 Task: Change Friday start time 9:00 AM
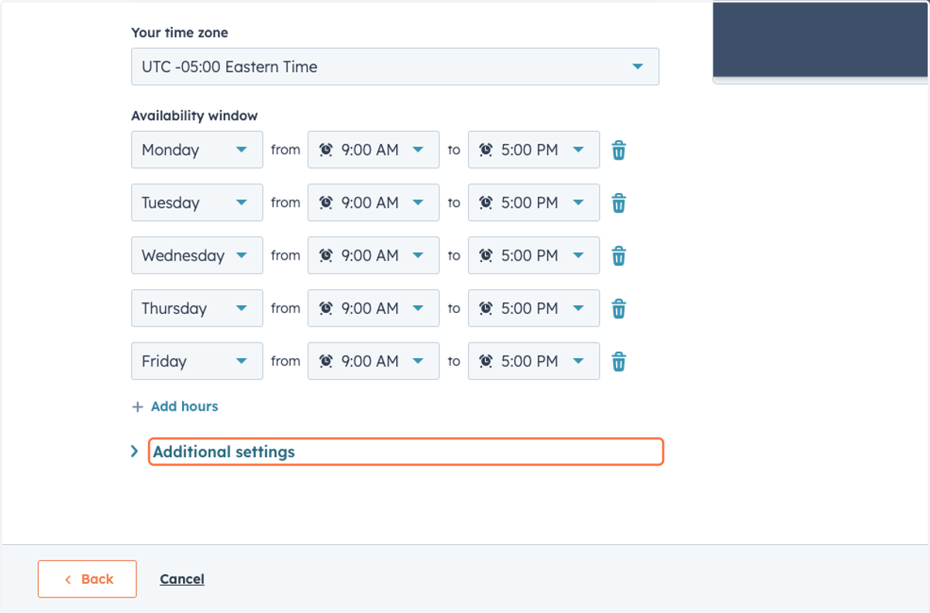pyautogui.click(x=374, y=360)
